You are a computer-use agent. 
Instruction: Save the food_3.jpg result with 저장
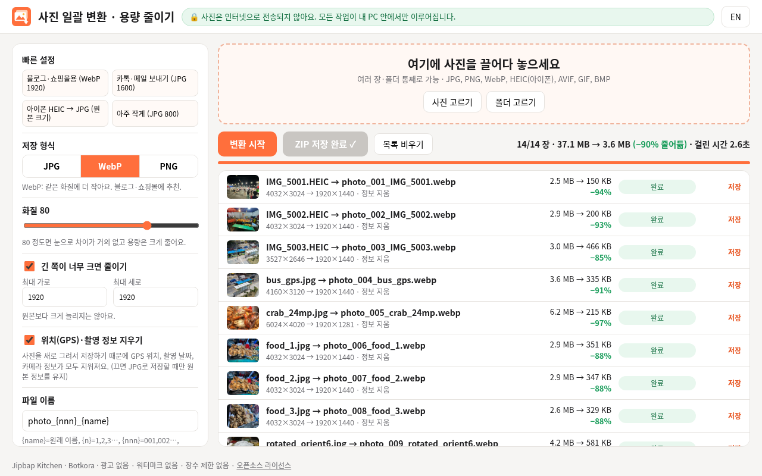734,416
